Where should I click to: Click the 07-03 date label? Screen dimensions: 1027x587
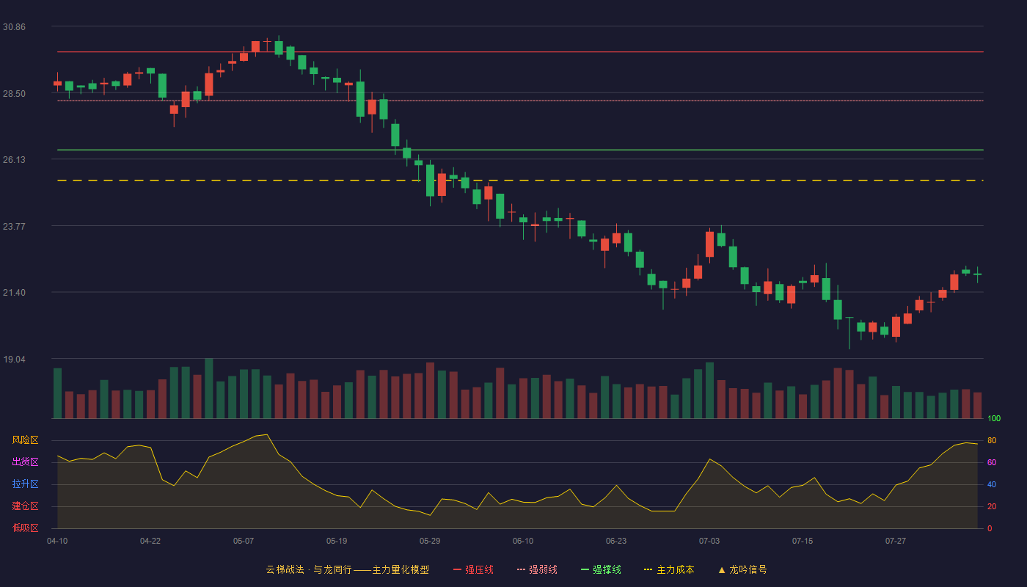709,541
